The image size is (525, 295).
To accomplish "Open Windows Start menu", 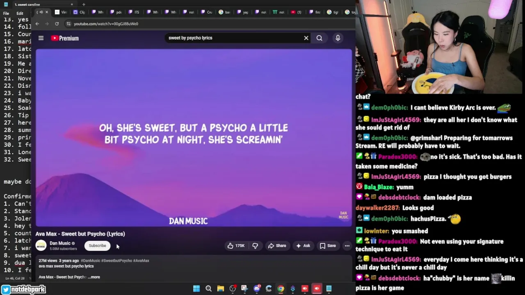I will coord(196,288).
